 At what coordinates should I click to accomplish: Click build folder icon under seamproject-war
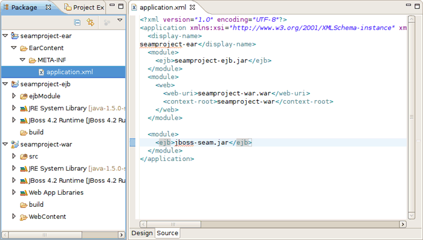point(24,205)
